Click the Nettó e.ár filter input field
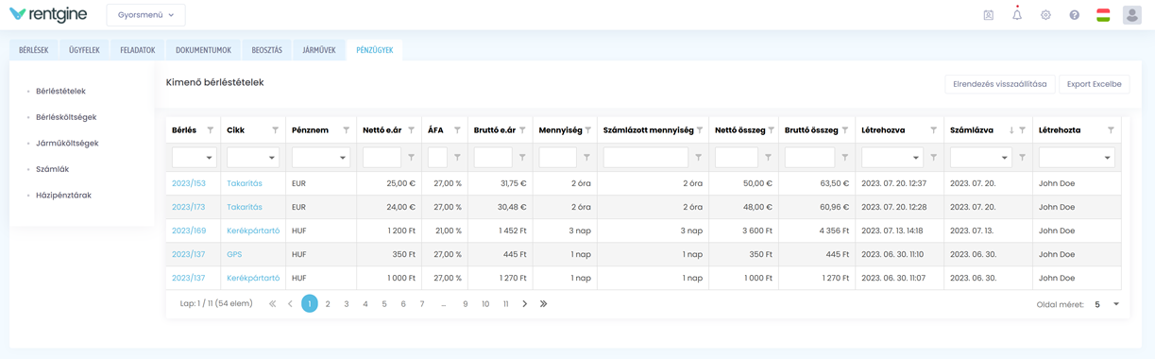The height and width of the screenshot is (359, 1155). pos(382,158)
